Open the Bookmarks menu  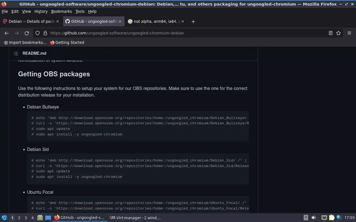(x=61, y=11)
